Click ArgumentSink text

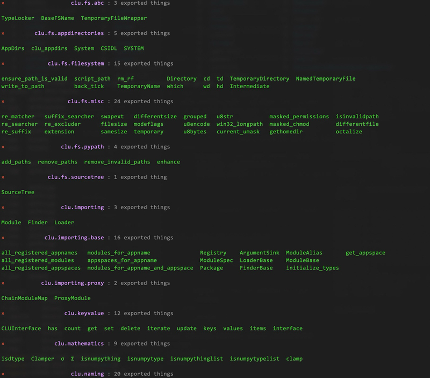pos(260,253)
